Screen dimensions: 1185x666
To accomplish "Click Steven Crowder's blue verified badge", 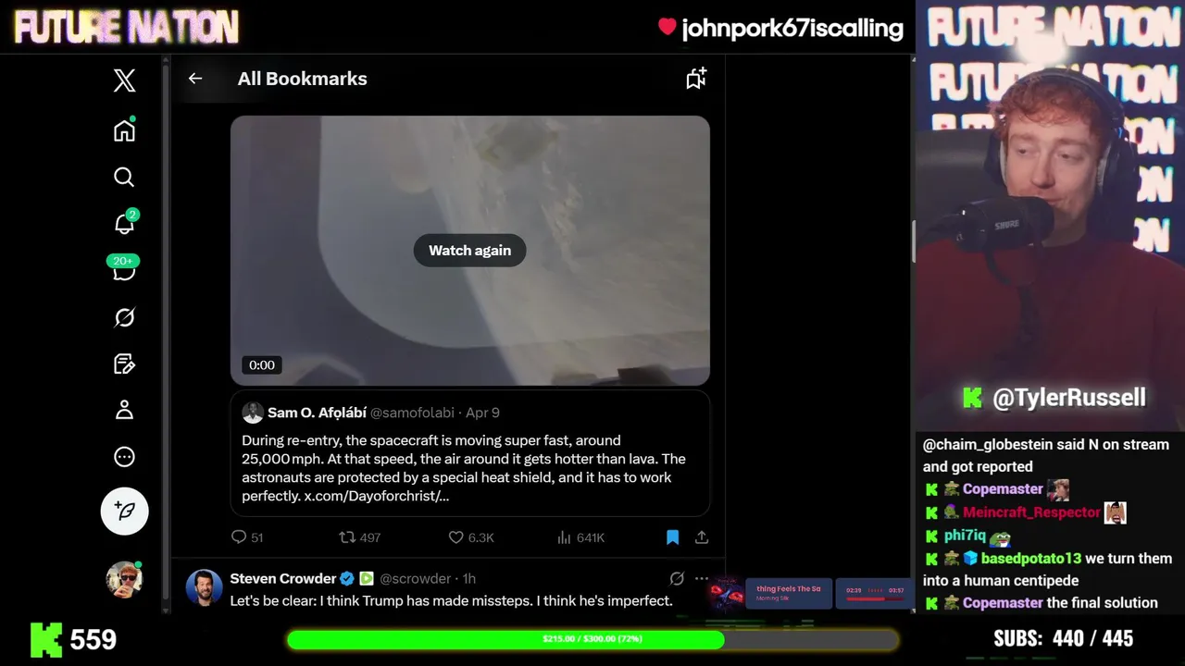I will [347, 578].
